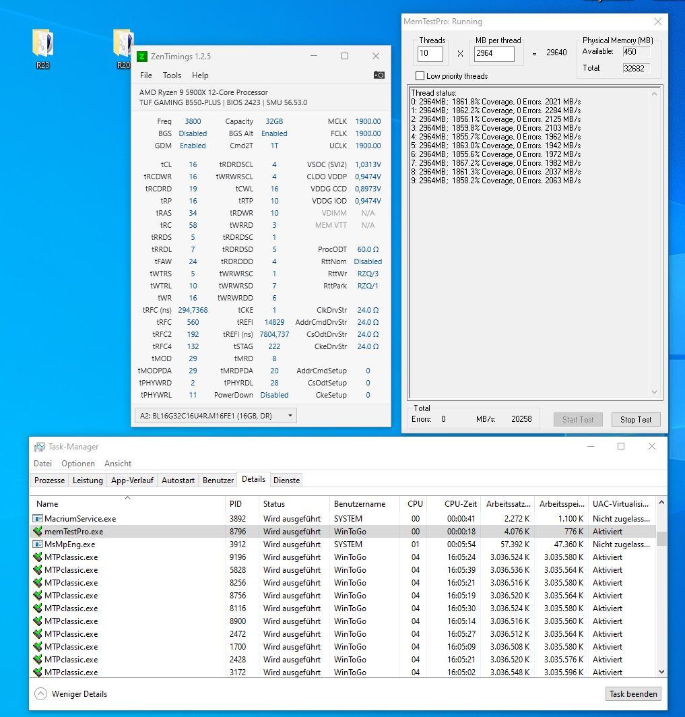Select the MsMpEng.exe process name
685x717 pixels.
pos(69,544)
